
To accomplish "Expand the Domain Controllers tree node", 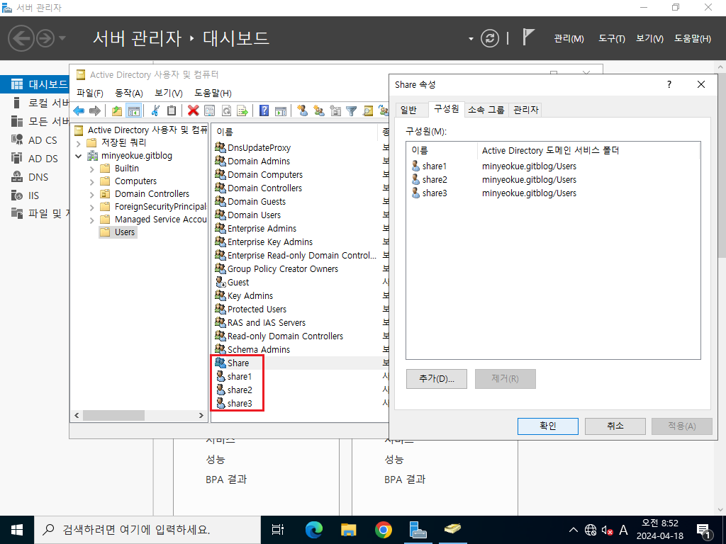I will pos(91,195).
